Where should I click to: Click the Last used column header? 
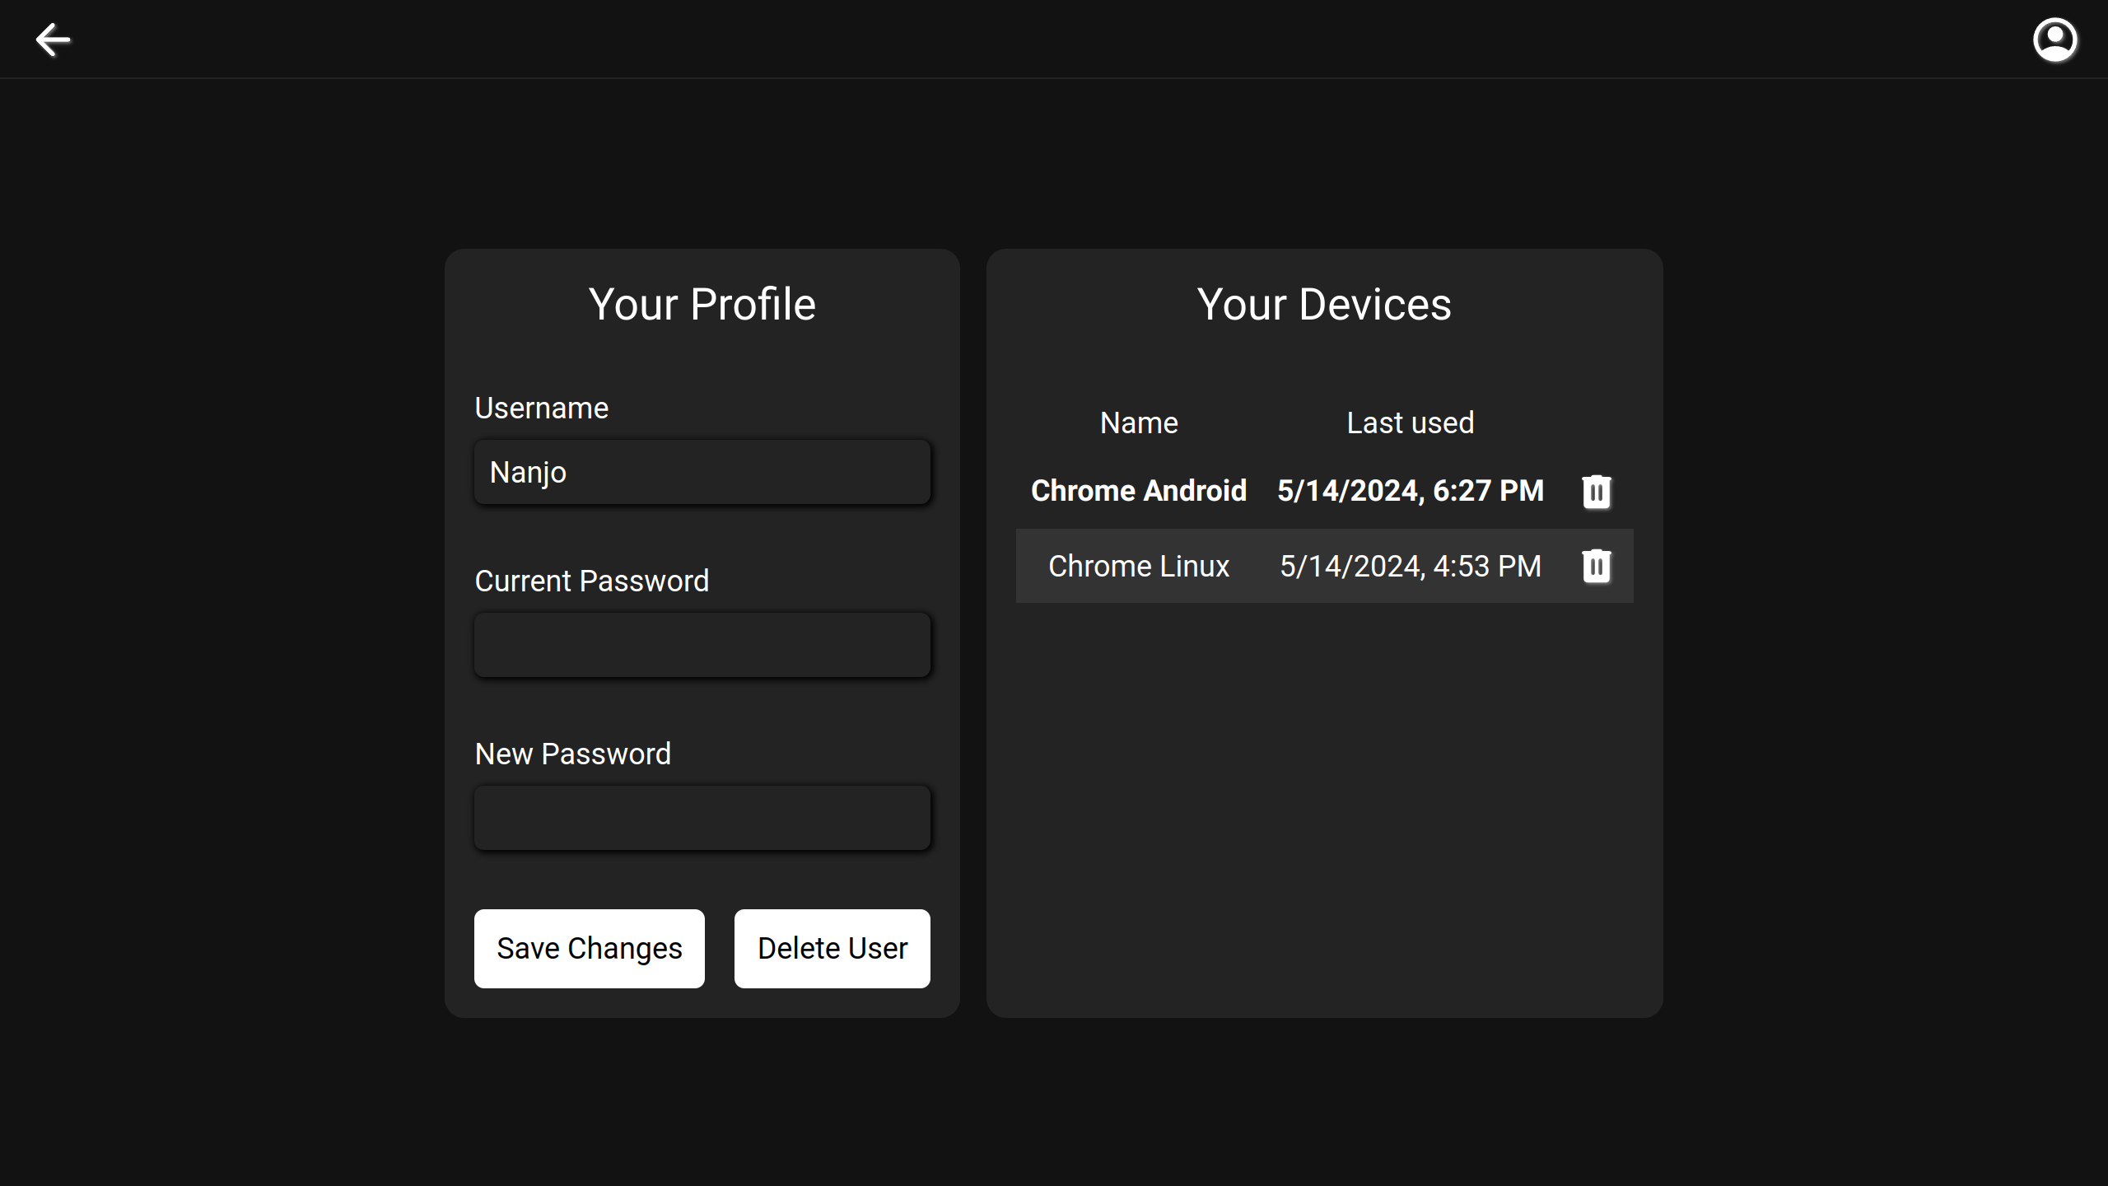[1410, 423]
